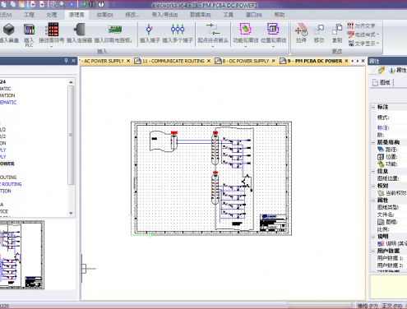
Task: Click the Stretch tool icon
Action: (x=301, y=30)
